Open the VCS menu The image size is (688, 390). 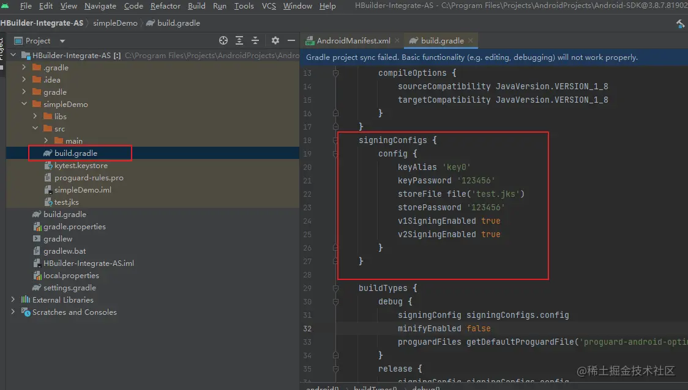[269, 6]
